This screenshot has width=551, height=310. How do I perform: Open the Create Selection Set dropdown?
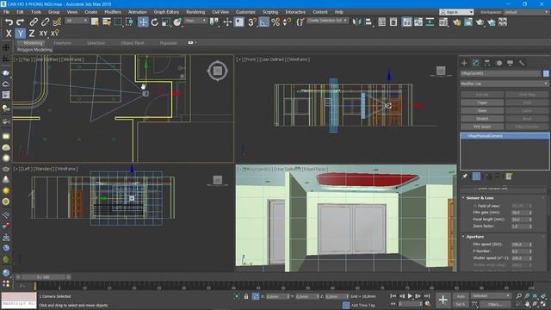click(x=327, y=21)
